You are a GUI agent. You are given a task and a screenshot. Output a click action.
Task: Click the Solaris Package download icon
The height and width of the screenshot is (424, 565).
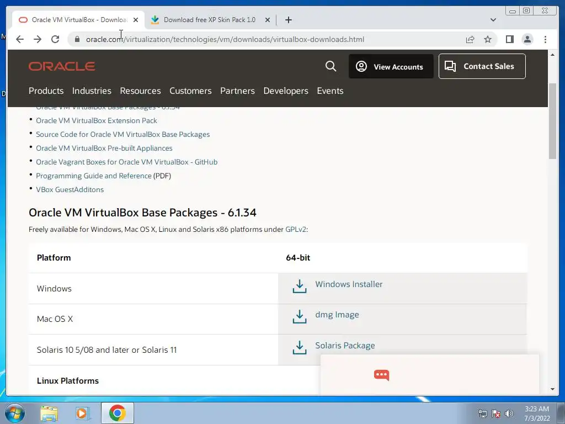point(300,348)
